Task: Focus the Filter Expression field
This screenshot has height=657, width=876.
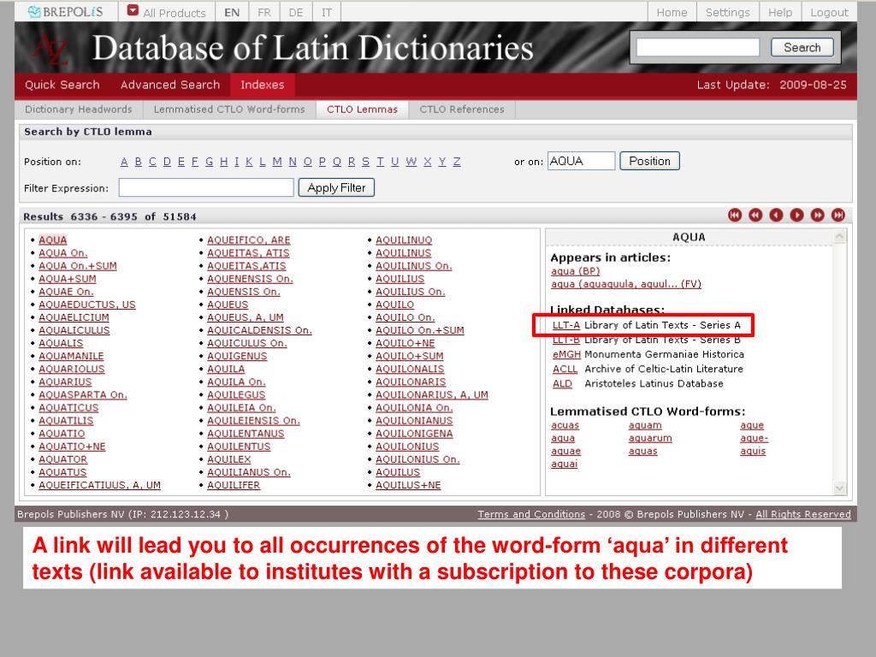Action: pos(206,187)
